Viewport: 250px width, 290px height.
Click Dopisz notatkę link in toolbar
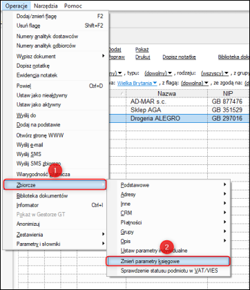pyautogui.click(x=180, y=57)
